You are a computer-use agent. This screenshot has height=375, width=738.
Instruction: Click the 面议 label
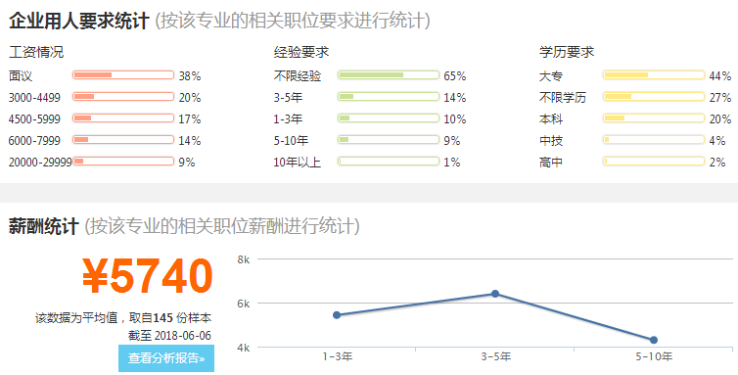coord(21,75)
